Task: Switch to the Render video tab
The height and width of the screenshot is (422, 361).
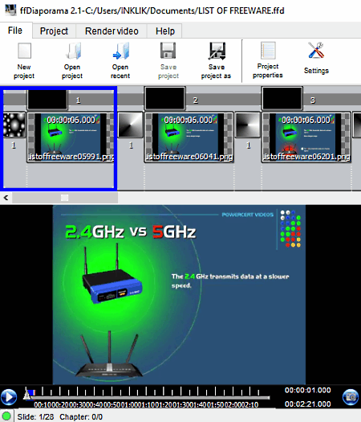Action: 112,31
